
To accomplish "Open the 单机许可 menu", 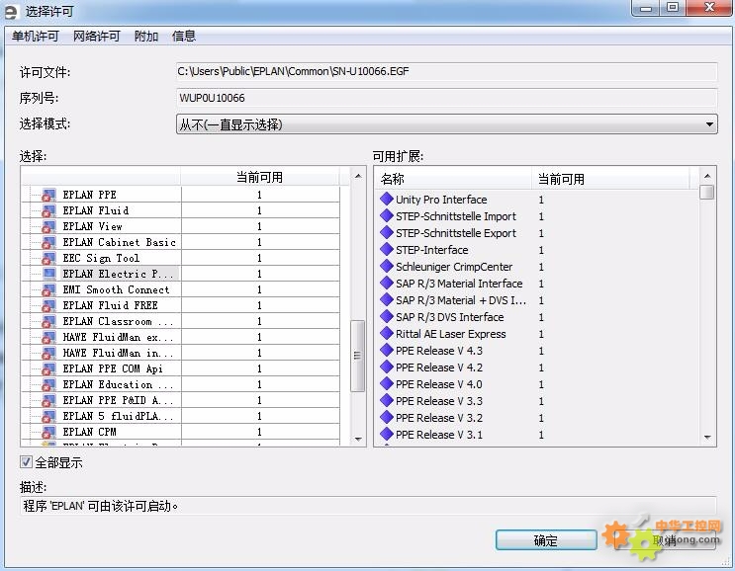I will (x=36, y=36).
